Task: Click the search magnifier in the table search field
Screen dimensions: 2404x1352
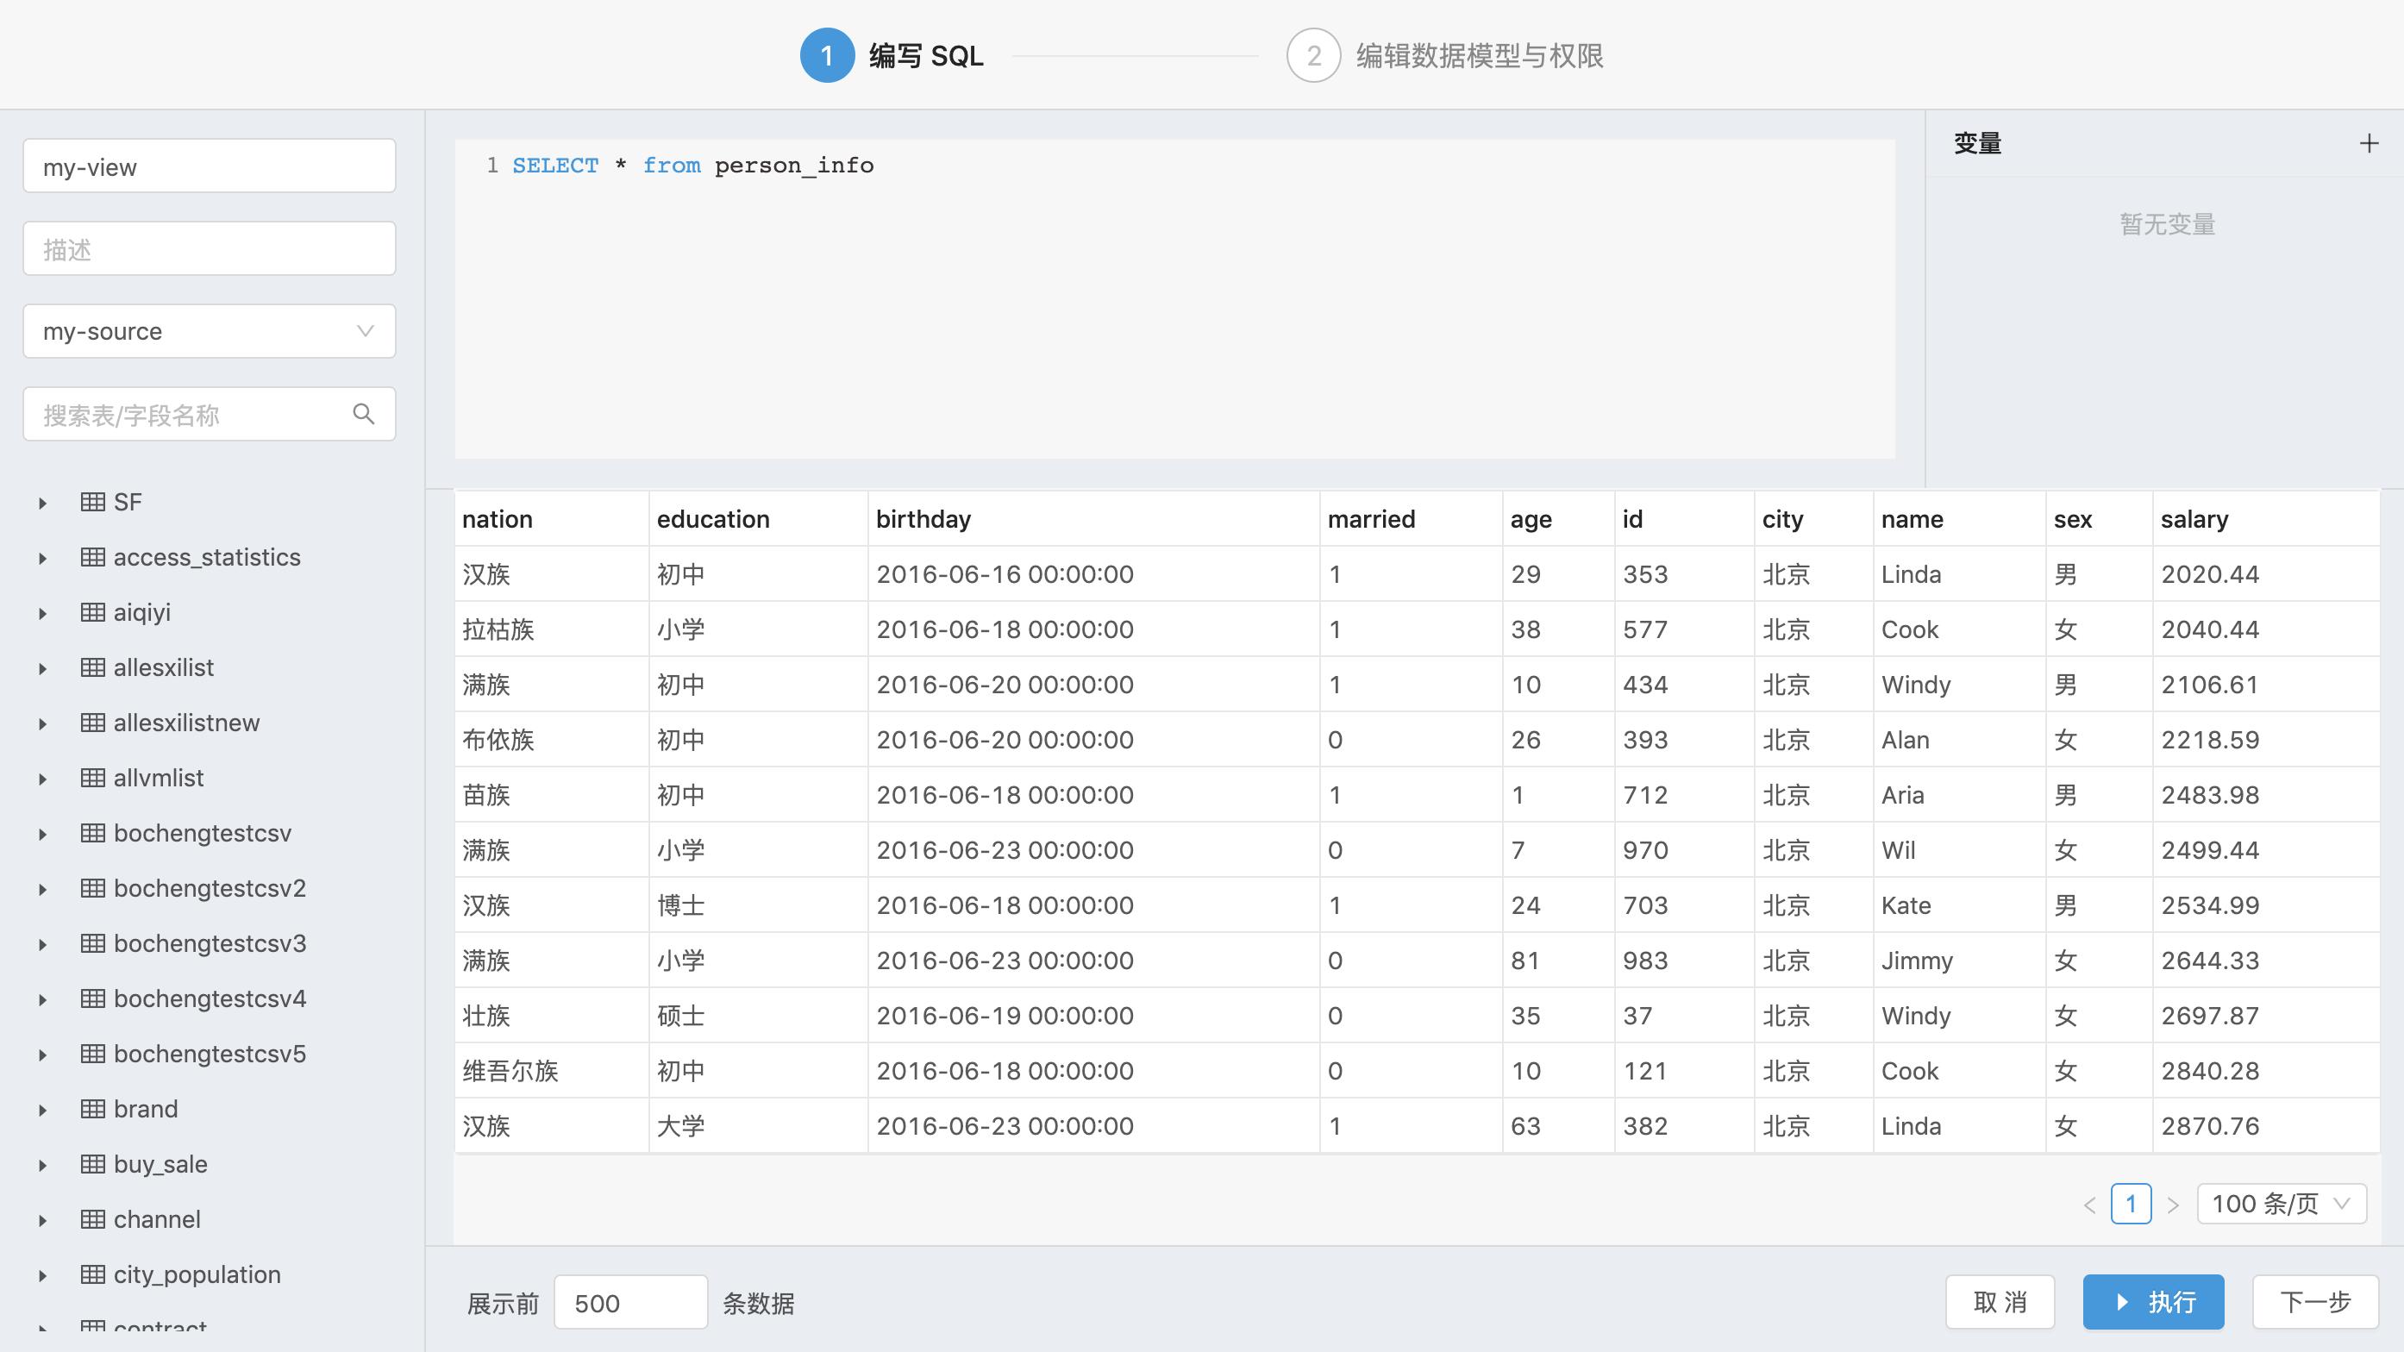Action: (x=363, y=413)
